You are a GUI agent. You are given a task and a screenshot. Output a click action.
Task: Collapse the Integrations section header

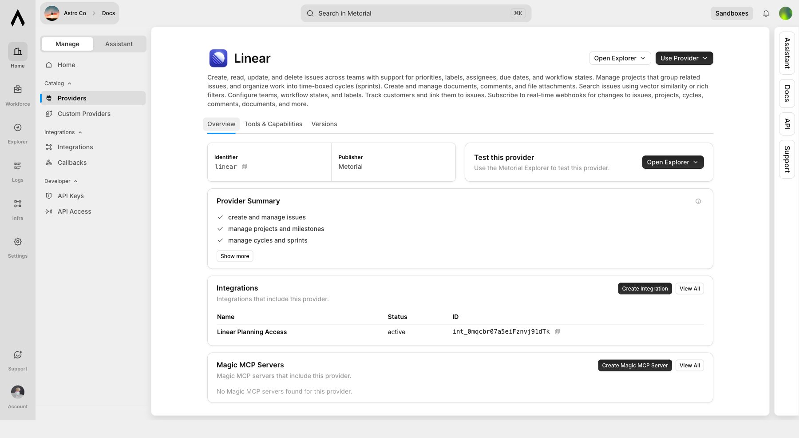(x=63, y=132)
